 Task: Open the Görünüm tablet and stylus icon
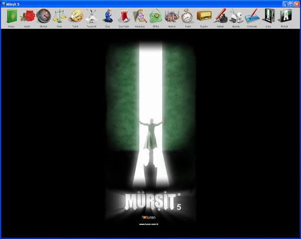point(252,16)
